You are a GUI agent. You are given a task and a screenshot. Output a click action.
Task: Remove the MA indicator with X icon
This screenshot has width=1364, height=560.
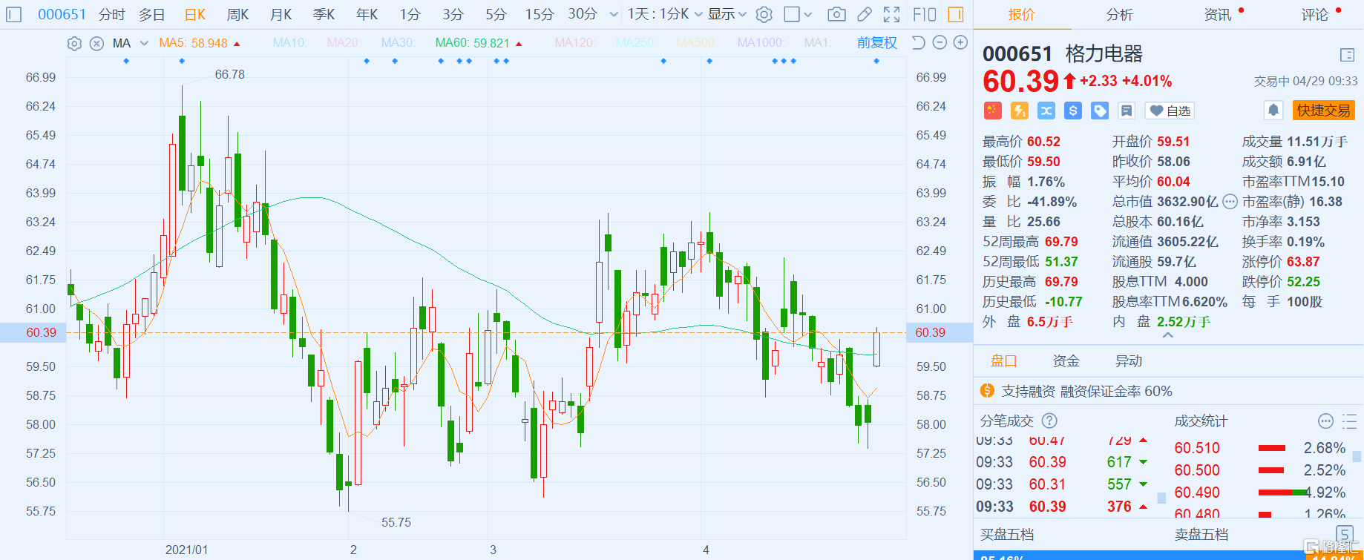coord(96,43)
